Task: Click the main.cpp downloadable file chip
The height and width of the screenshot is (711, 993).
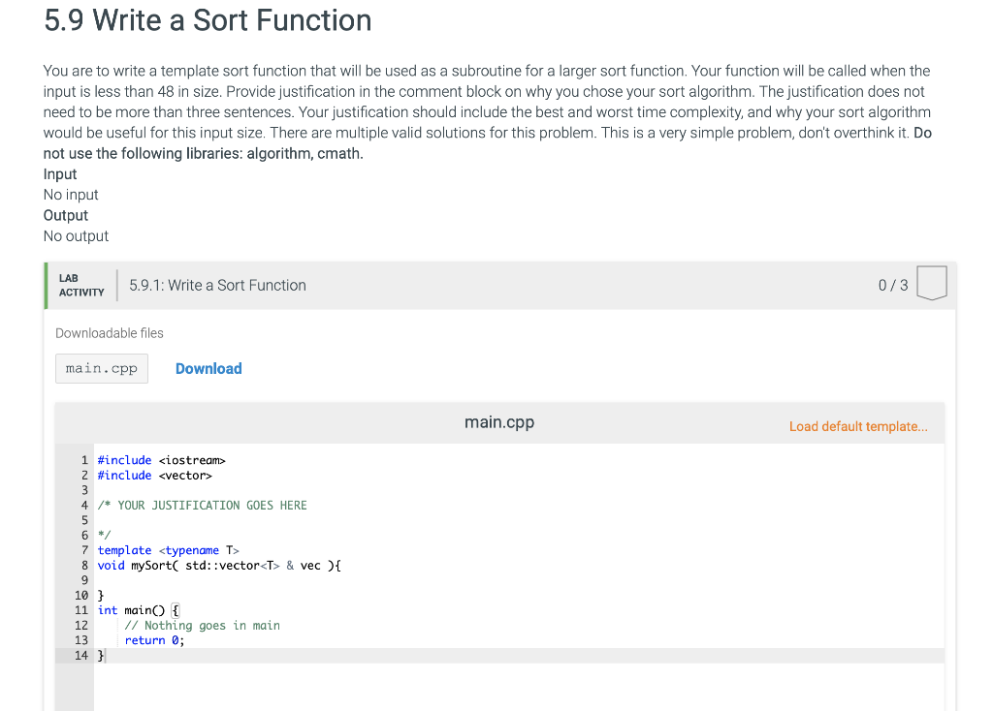Action: [x=101, y=368]
